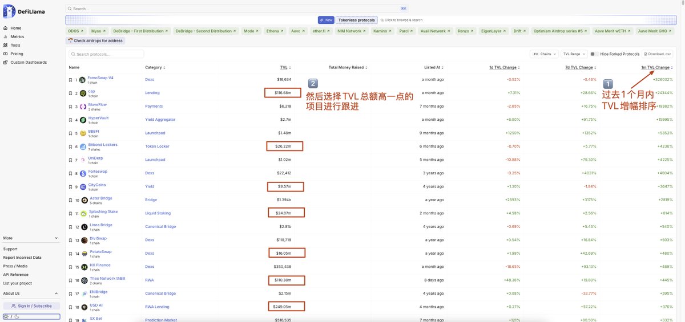This screenshot has height=322, width=685.
Task: Open List your project link
Action: pos(18,283)
